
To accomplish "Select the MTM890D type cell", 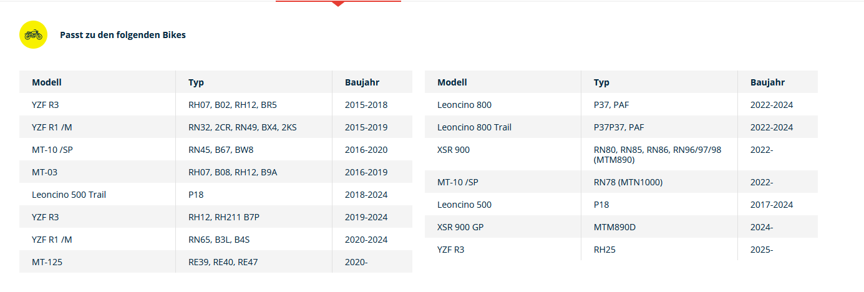I will pos(614,227).
